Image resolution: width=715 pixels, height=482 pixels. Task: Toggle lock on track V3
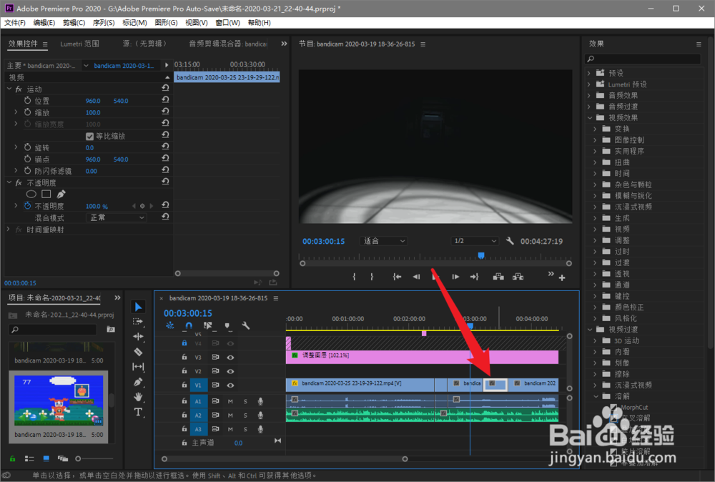(x=184, y=357)
